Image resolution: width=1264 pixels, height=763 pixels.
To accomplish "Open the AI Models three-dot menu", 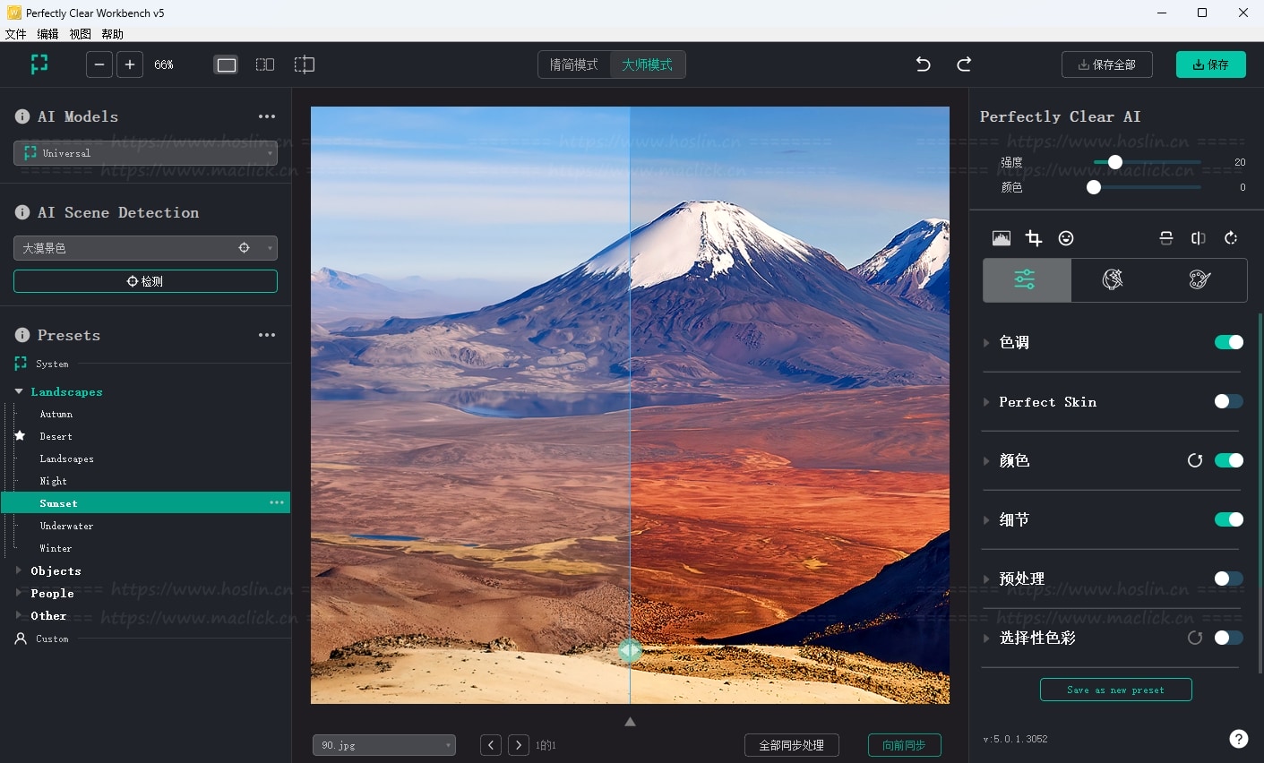I will 267,116.
